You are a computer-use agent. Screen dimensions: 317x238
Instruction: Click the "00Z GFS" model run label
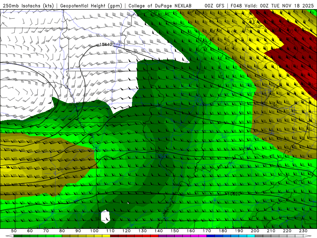[x=214, y=6]
